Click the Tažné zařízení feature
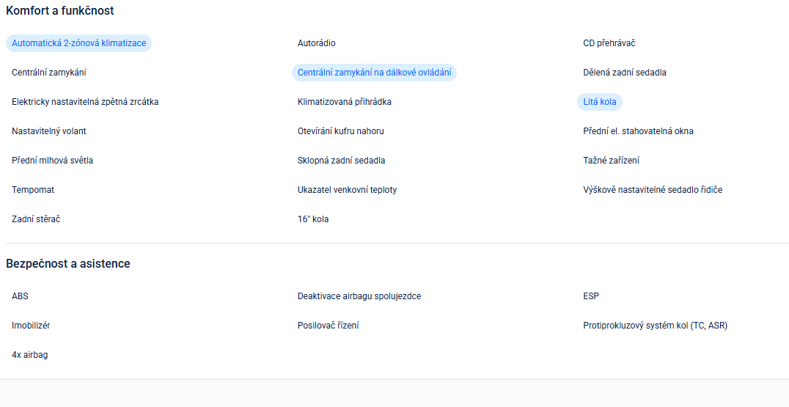Image resolution: width=789 pixels, height=407 pixels. tap(611, 161)
